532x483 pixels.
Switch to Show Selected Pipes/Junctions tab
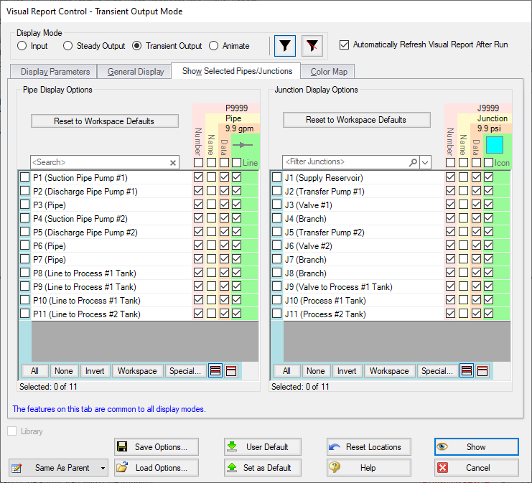click(236, 71)
